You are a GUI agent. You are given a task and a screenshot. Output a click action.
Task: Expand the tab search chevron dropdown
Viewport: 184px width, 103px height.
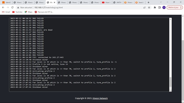[x=161, y=2]
